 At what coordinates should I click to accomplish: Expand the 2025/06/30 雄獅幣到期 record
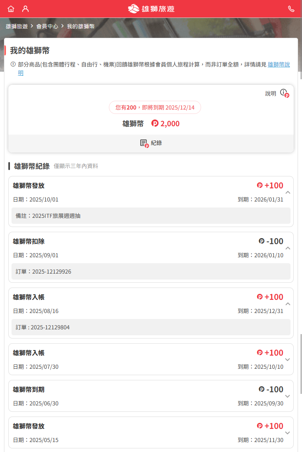(288, 396)
